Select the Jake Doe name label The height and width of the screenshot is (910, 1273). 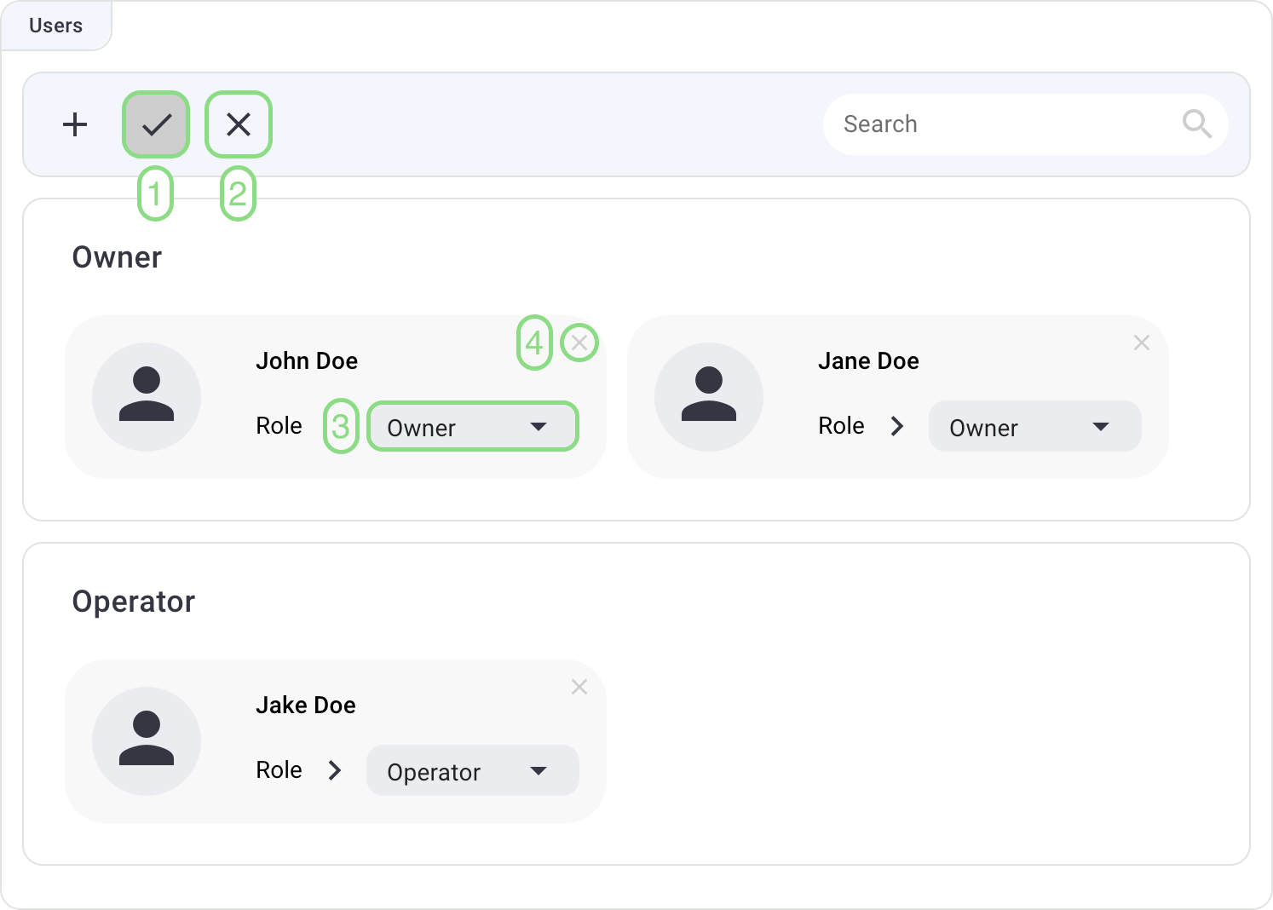306,706
